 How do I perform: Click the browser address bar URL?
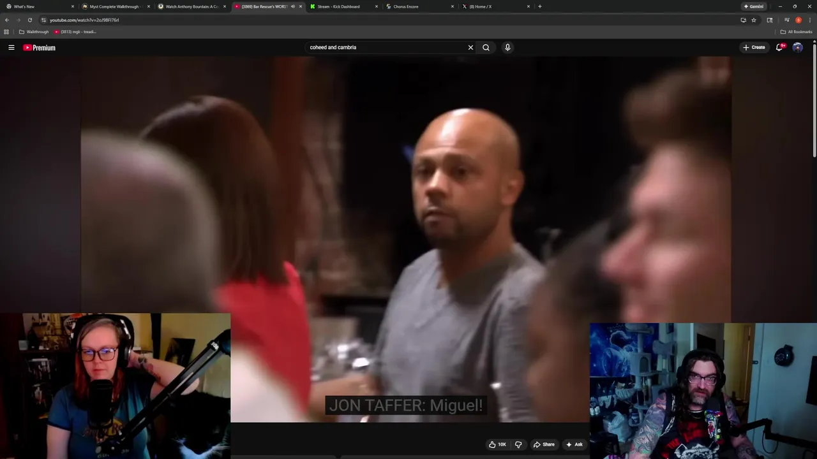(84, 20)
